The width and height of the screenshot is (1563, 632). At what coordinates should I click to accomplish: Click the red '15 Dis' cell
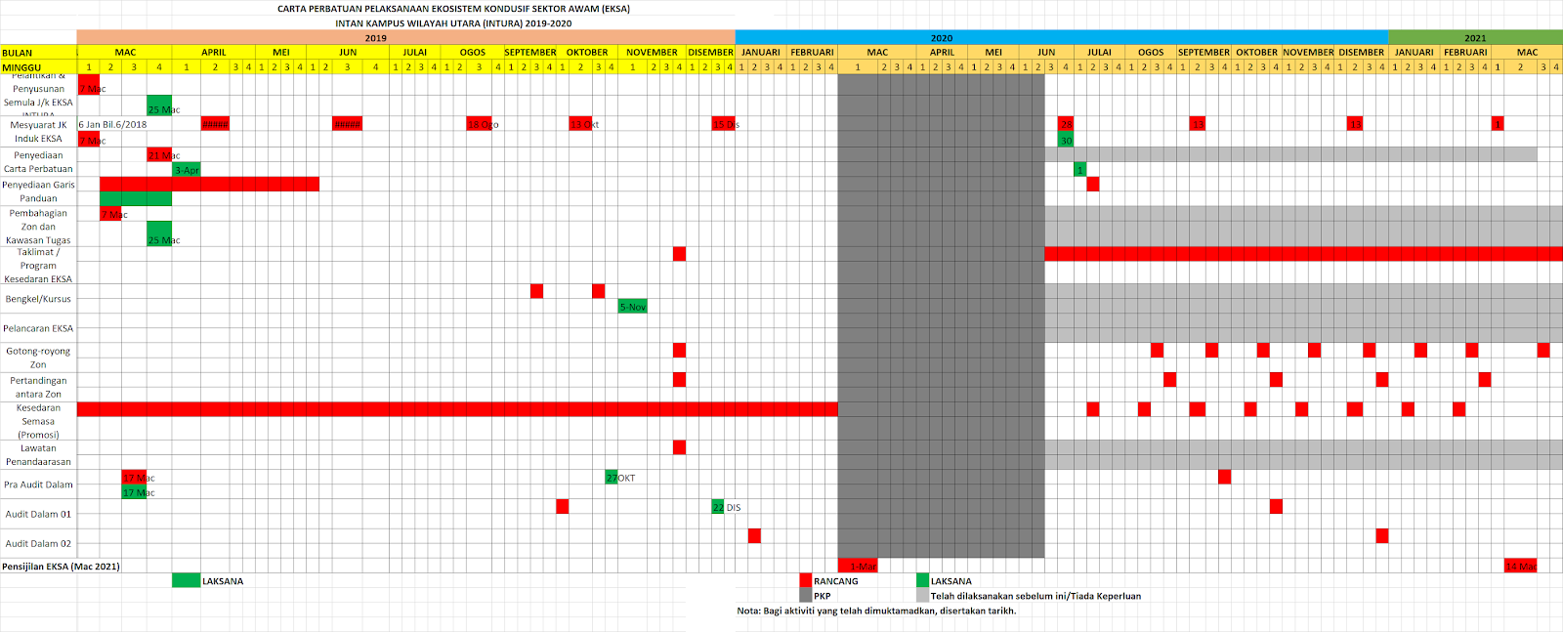tap(723, 124)
